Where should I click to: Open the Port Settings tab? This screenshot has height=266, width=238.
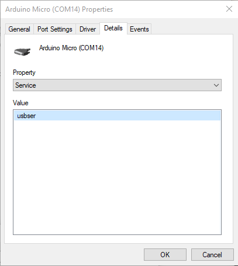pos(55,29)
